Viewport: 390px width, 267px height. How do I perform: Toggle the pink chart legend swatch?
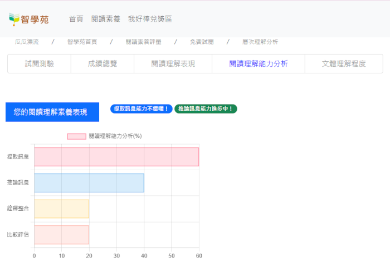point(76,136)
